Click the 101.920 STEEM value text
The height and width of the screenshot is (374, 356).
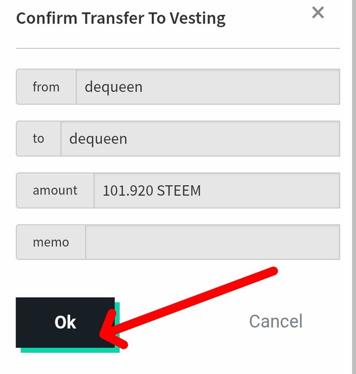[x=151, y=191]
